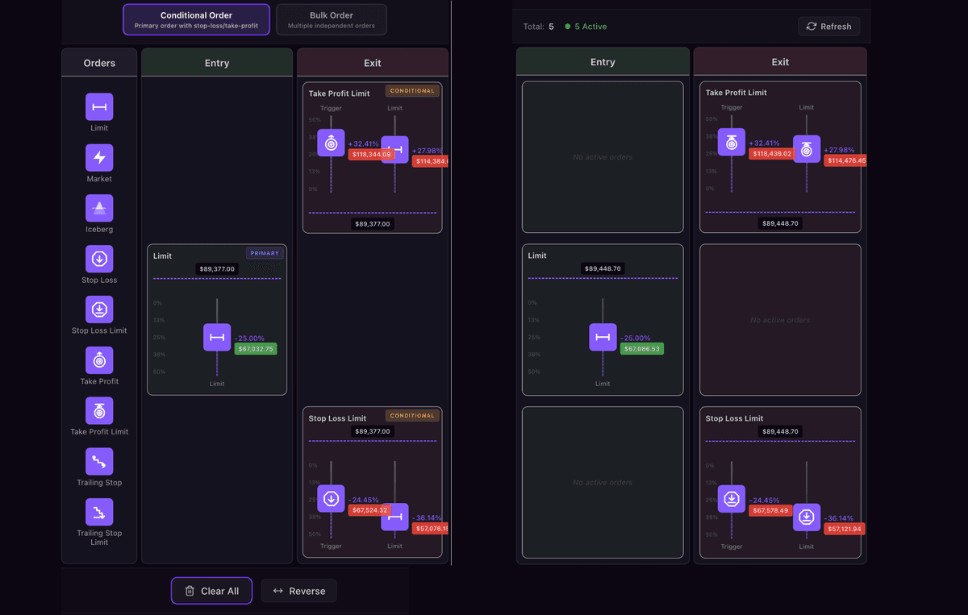This screenshot has height=615, width=968.
Task: Select the Trailing Stop Limit order icon
Action: click(x=99, y=513)
